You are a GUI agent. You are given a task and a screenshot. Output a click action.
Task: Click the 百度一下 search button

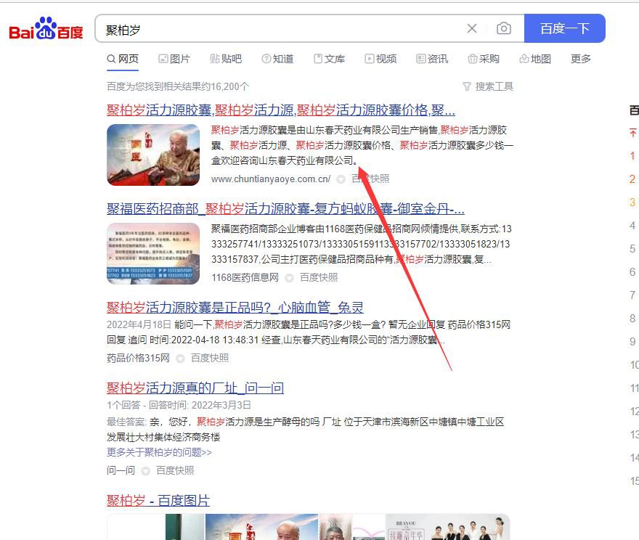pos(564,28)
